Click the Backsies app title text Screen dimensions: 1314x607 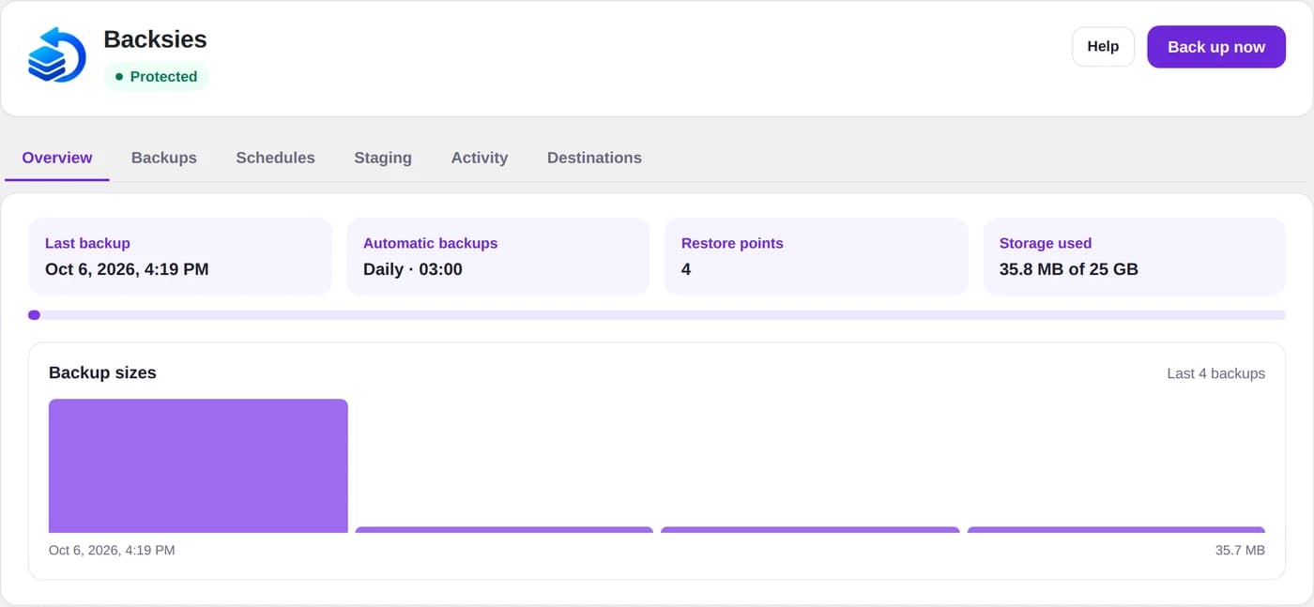pos(155,39)
